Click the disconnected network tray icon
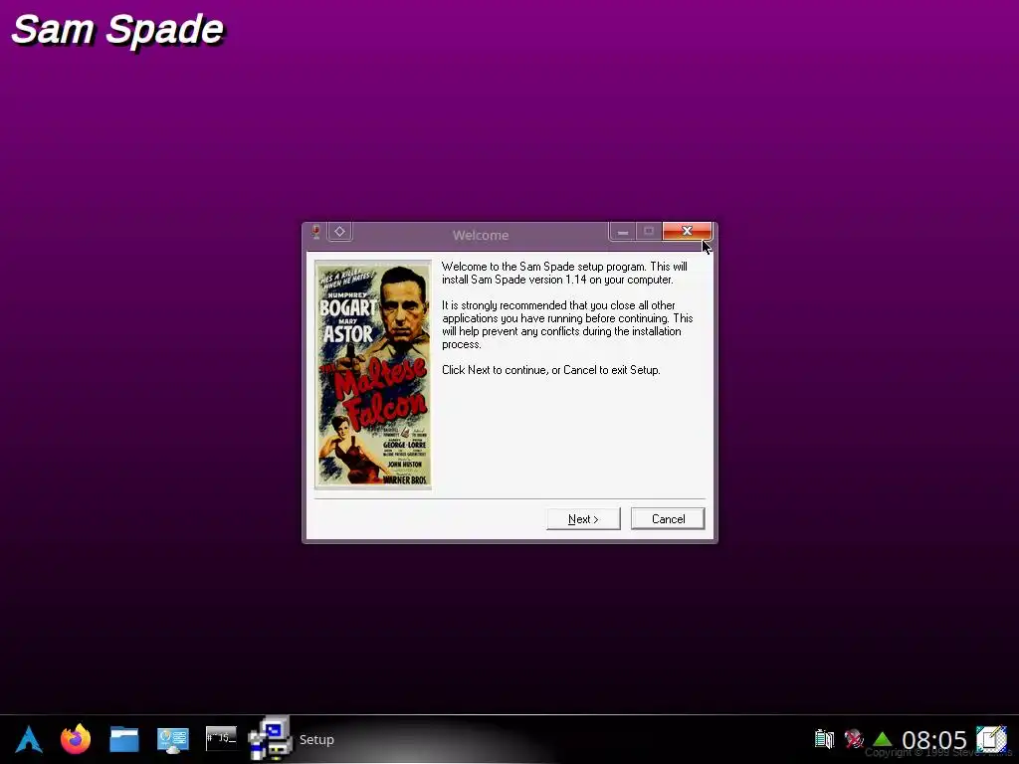The height and width of the screenshot is (764, 1019). 854,739
